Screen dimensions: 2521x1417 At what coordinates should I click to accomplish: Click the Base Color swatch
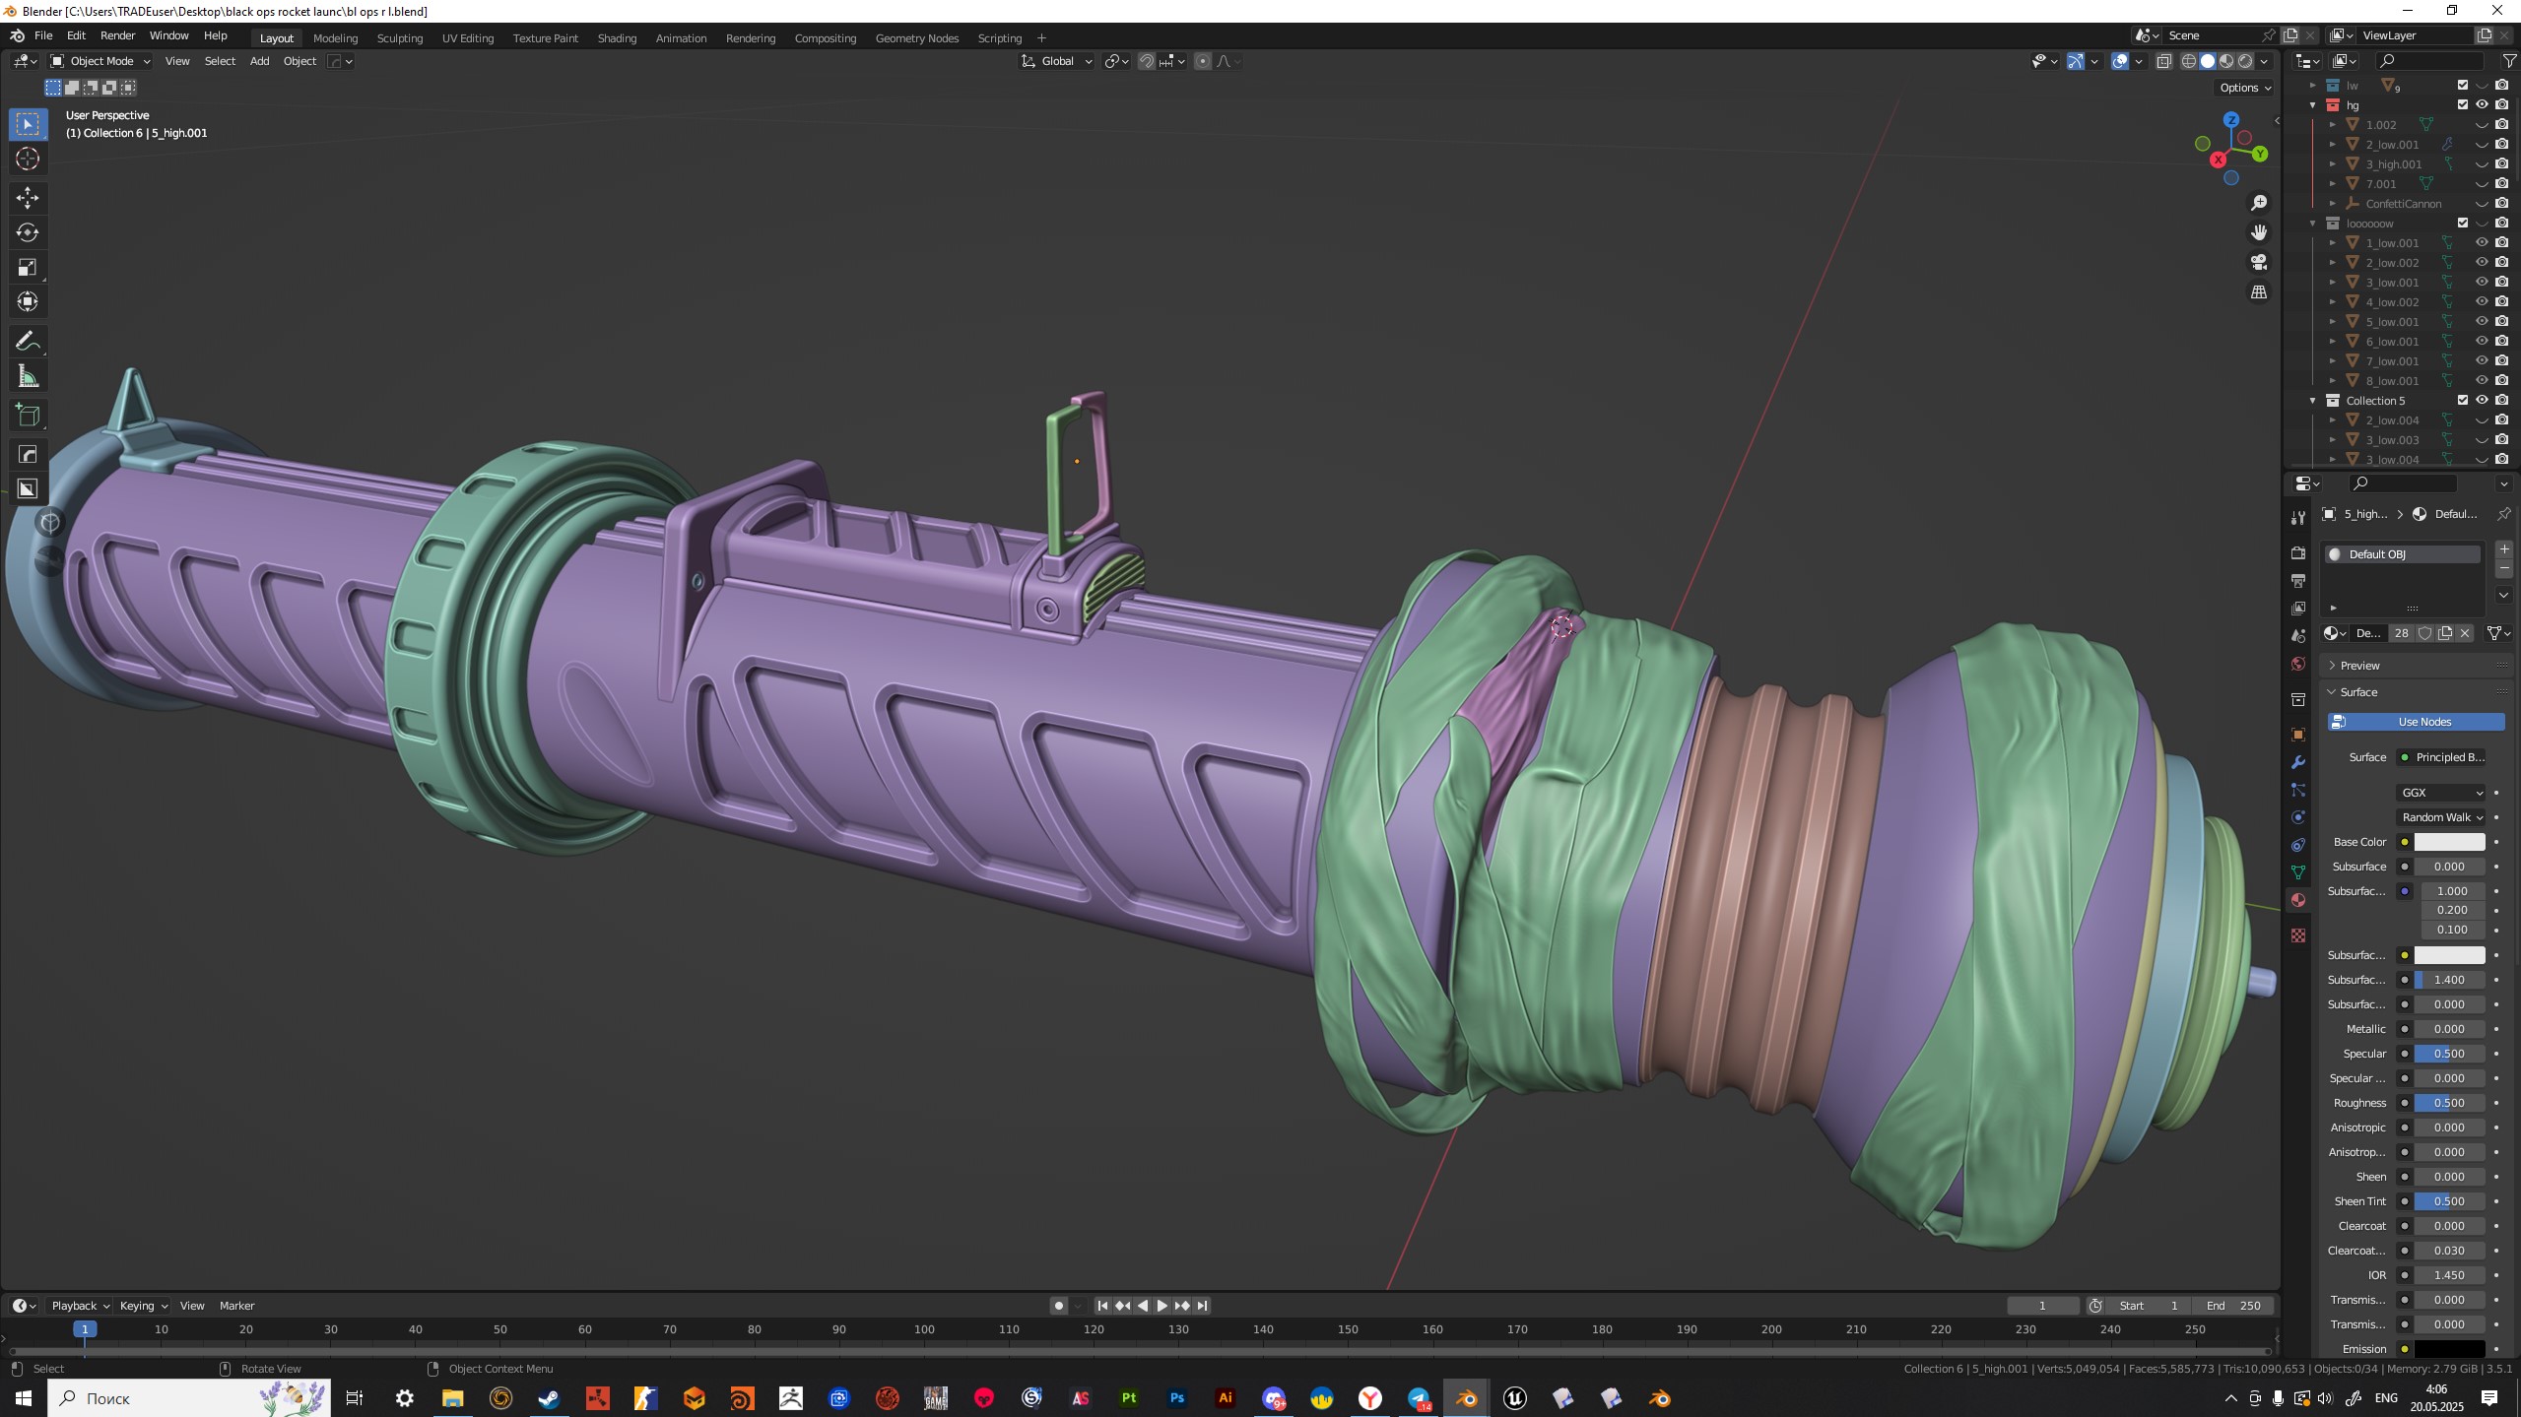tap(2449, 842)
